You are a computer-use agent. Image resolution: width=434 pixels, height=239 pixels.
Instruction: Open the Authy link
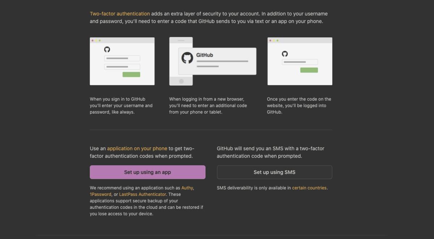tap(187, 188)
